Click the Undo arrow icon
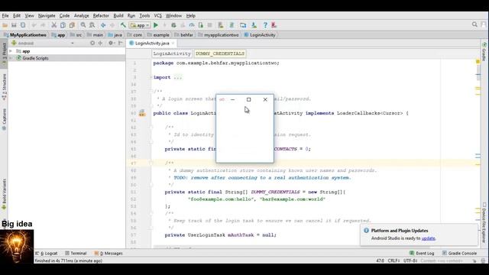 [x=34, y=25]
